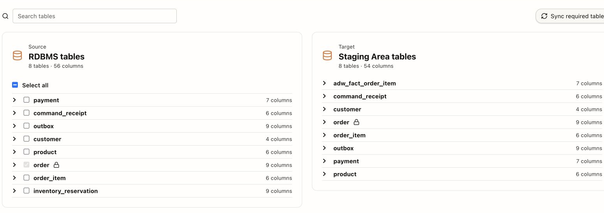Viewport: 604px width, 213px height.
Task: Check the source payment table checkbox
Action: [x=26, y=100]
